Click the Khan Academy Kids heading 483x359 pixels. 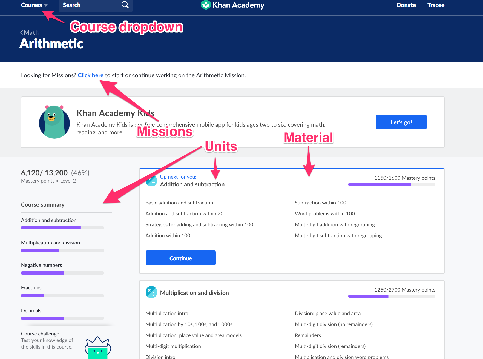coord(115,113)
